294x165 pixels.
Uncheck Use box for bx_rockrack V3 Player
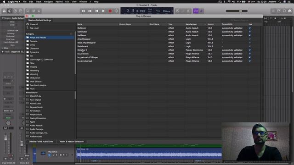pos(249,57)
